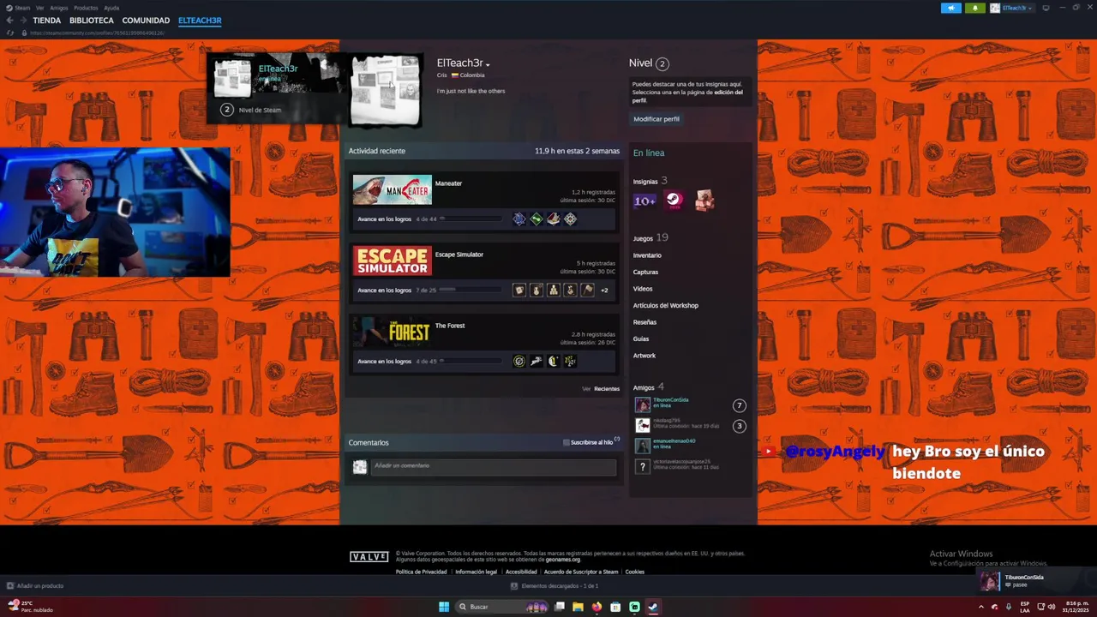Open the +2 extra Escape Simulator achievements
Screen dimensions: 1097x617
click(604, 291)
